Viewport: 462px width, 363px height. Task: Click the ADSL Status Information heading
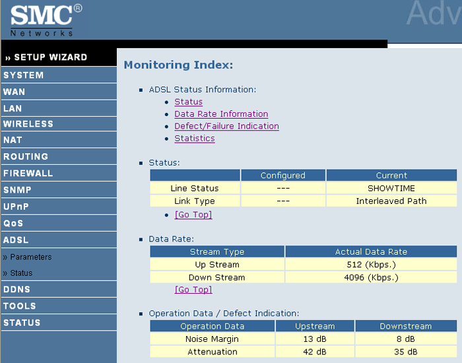(203, 89)
